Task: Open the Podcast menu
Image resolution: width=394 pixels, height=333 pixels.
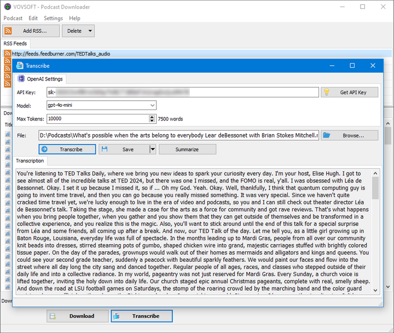Action: click(x=13, y=19)
